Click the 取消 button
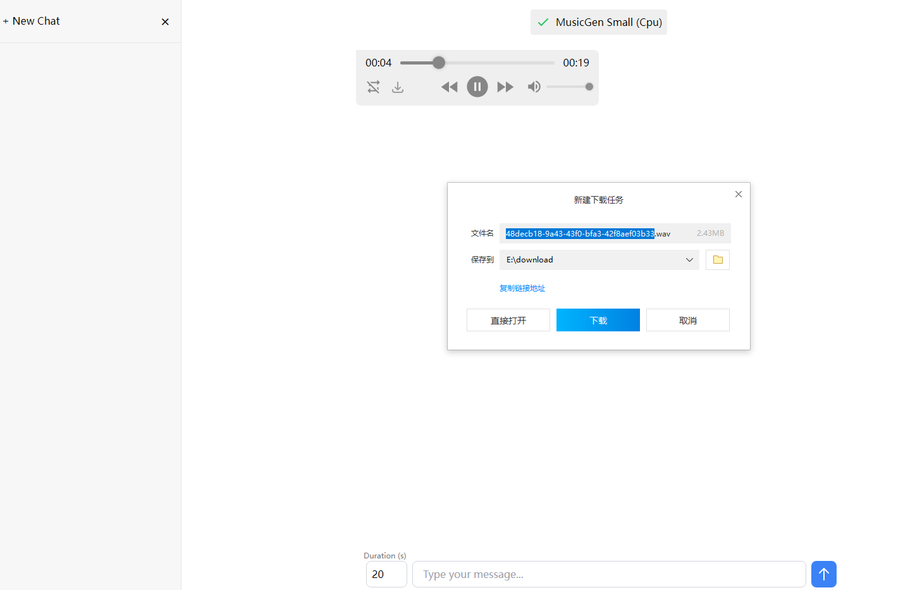This screenshot has width=903, height=590. point(688,321)
